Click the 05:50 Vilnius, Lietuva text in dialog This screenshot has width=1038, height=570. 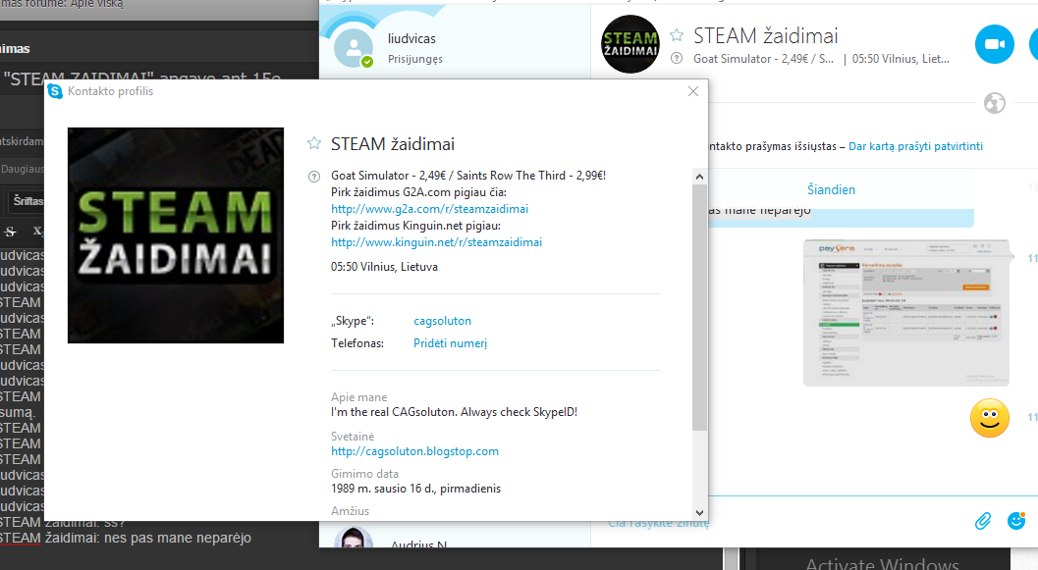pyautogui.click(x=384, y=267)
